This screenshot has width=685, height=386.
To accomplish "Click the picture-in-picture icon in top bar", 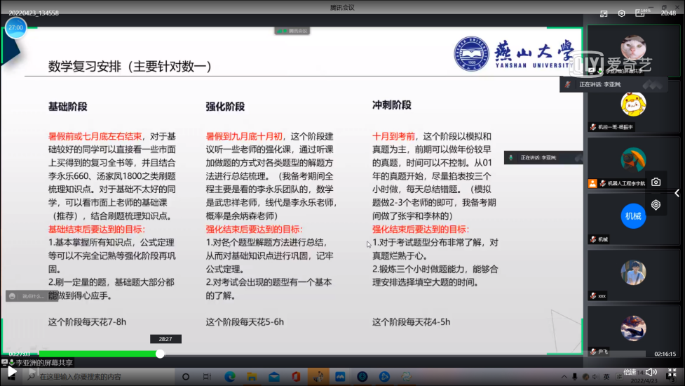I will coord(604,13).
